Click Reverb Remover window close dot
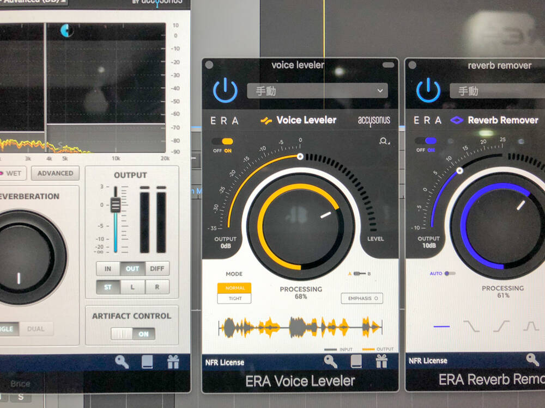545x408 pixels. [x=412, y=65]
